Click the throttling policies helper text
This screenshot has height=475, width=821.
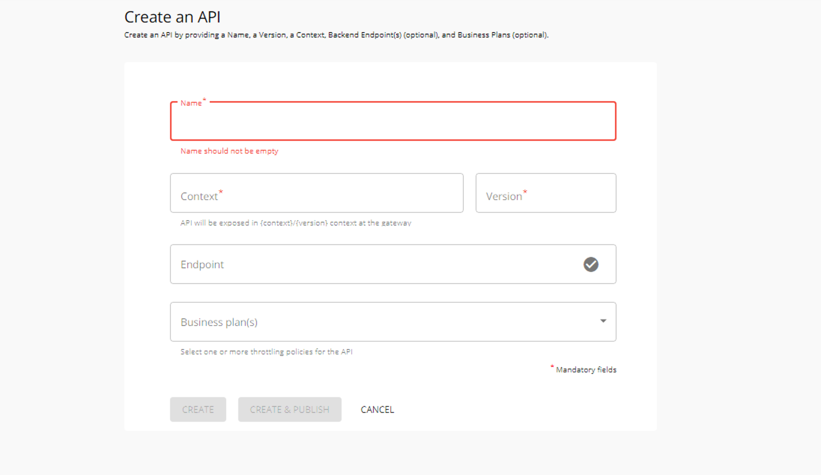coord(267,351)
